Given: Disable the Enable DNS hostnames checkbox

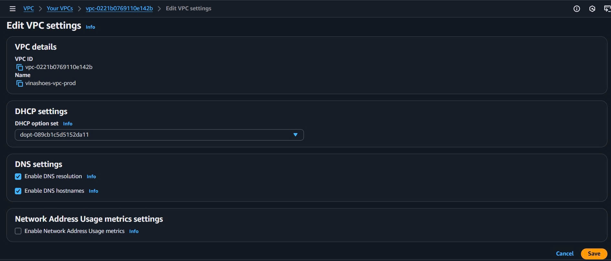Looking at the screenshot, I should click(x=18, y=191).
